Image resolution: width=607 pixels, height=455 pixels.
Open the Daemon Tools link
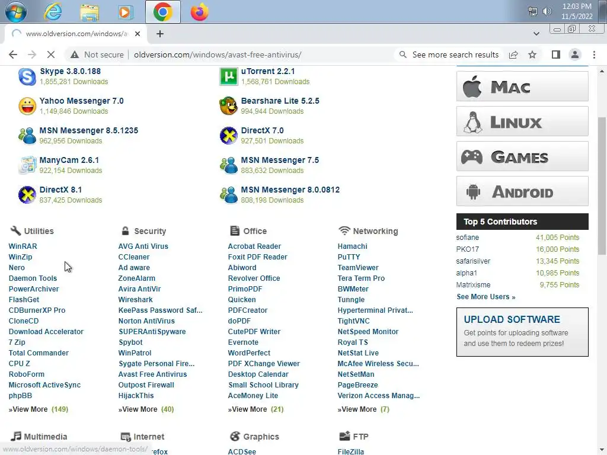[x=33, y=278]
